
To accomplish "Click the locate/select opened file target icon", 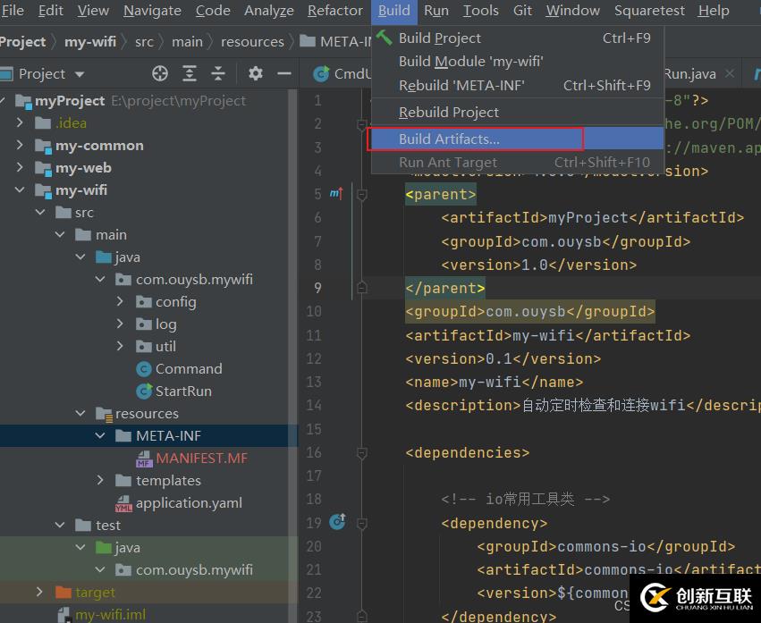I will click(x=160, y=73).
